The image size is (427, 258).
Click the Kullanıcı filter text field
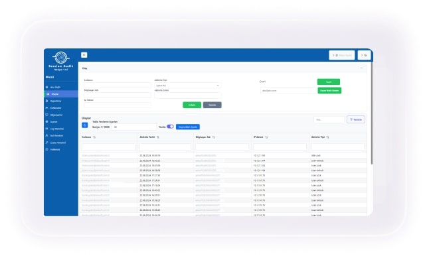pos(118,86)
